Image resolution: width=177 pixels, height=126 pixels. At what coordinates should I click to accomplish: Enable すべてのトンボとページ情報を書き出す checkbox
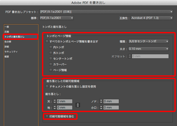[47, 41]
